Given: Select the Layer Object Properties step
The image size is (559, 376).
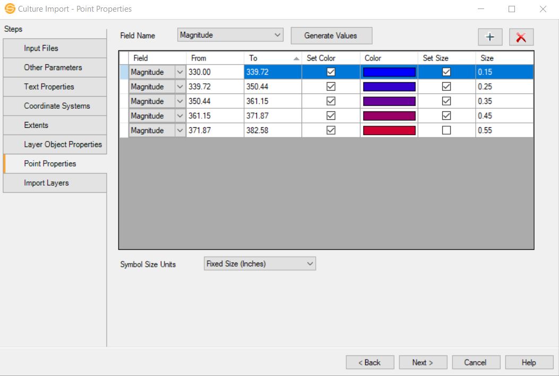Looking at the screenshot, I should tap(55, 144).
